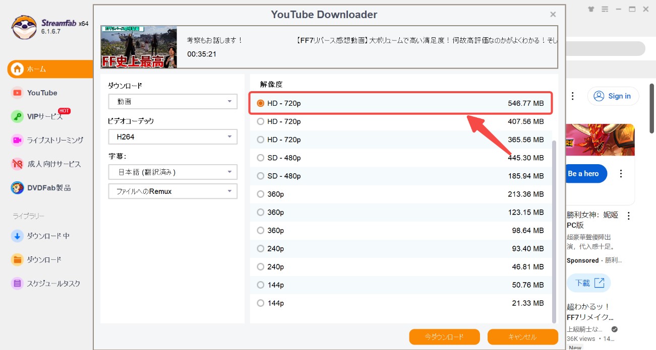Viewport: 656px width, 350px height.
Task: Click the ライブラリー section label
Action: [29, 216]
